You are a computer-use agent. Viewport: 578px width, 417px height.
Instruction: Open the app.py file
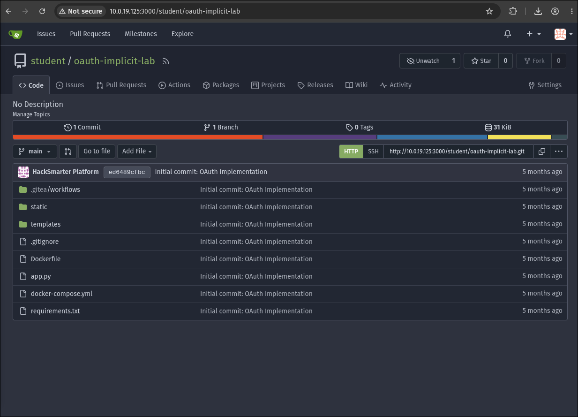point(41,276)
